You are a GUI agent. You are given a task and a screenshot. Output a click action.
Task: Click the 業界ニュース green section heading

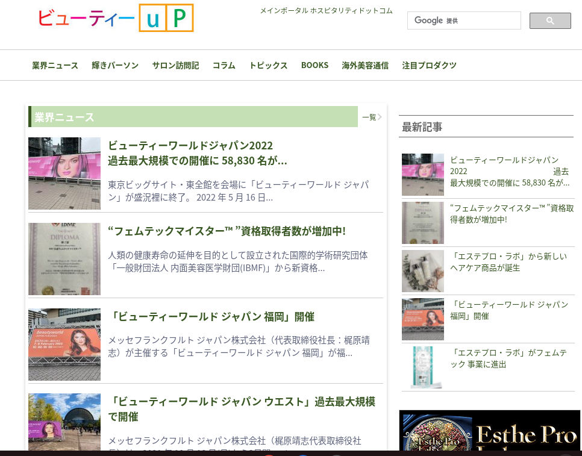tap(193, 117)
